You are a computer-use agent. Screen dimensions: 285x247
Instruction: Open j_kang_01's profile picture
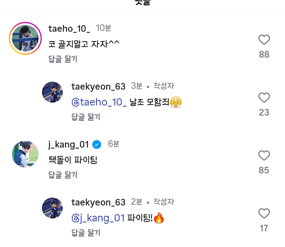25,154
